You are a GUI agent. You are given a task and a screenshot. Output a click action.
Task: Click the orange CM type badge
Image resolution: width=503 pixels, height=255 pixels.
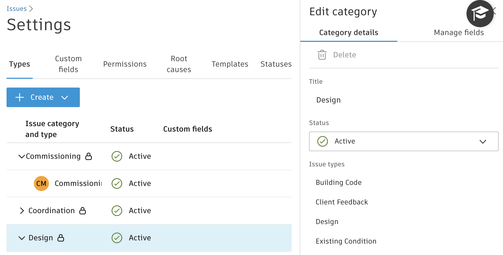point(41,184)
